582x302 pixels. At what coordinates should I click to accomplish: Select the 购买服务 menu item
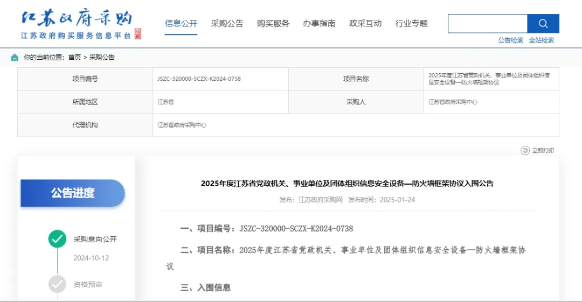coord(273,24)
